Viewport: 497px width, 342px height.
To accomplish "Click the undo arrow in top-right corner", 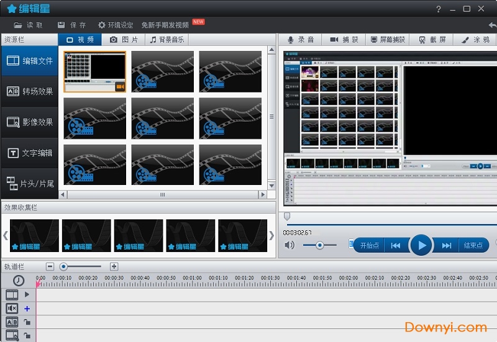I will coord(491,25).
